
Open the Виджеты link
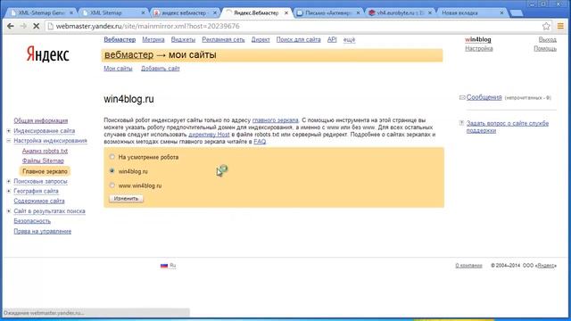tap(183, 39)
